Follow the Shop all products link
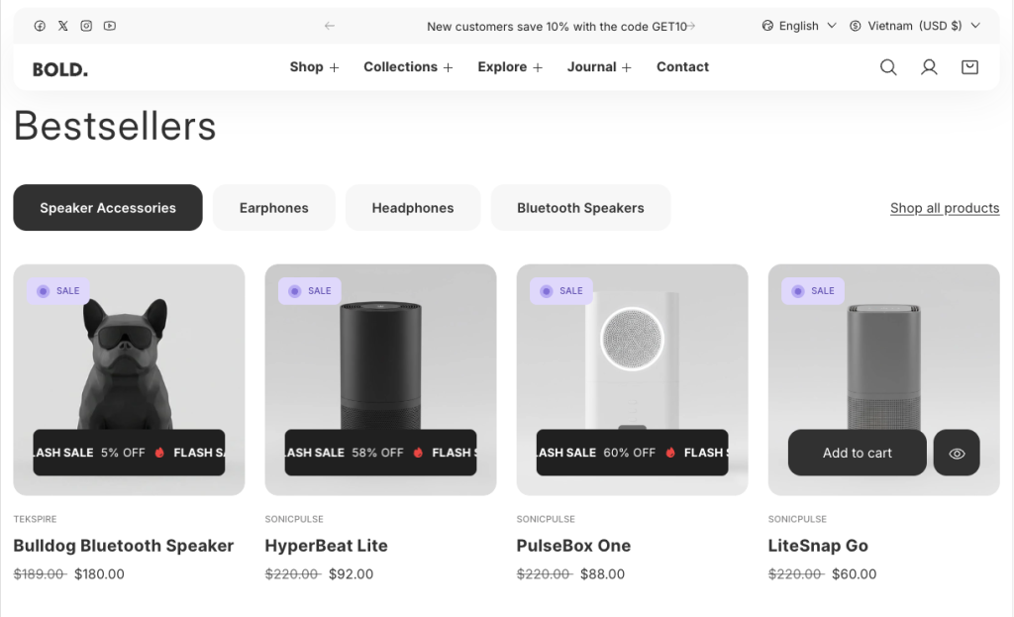 tap(944, 208)
